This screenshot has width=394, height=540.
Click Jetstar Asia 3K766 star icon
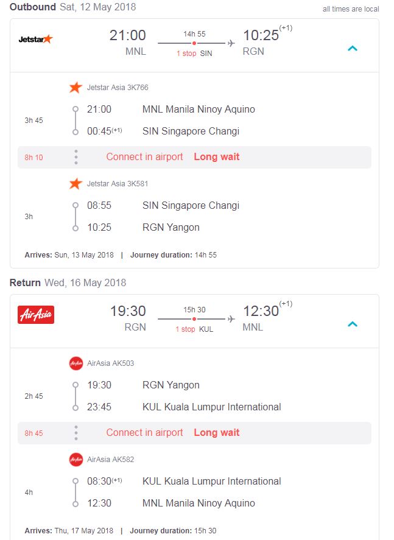76,88
